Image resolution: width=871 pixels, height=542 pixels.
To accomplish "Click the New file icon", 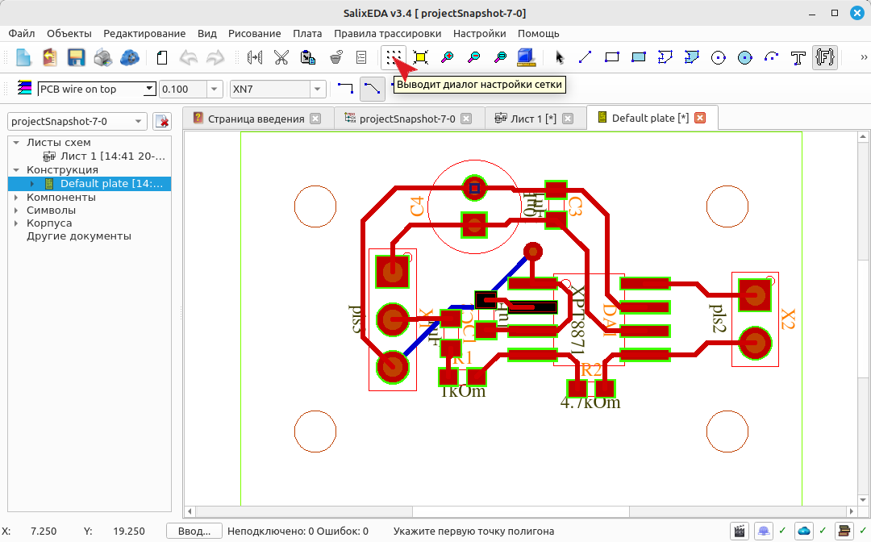I will [x=23, y=57].
